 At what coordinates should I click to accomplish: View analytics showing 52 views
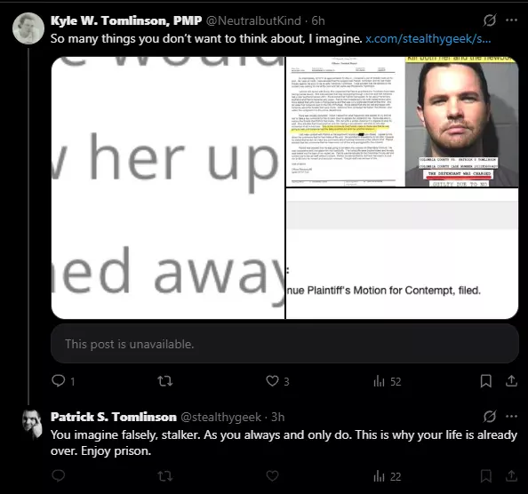[x=388, y=381]
